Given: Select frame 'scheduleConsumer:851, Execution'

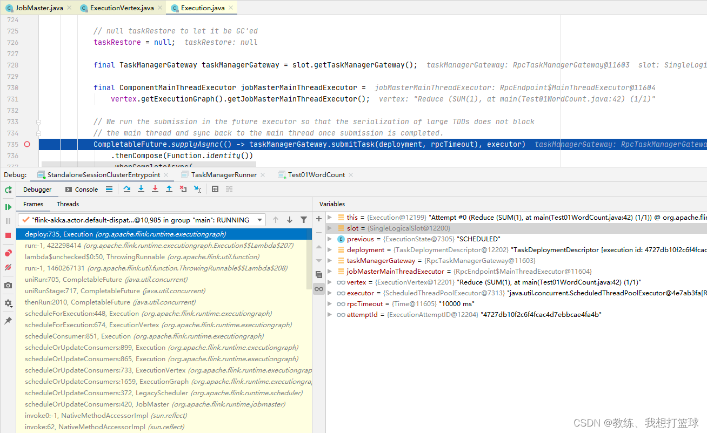Looking at the screenshot, I should pos(164,336).
